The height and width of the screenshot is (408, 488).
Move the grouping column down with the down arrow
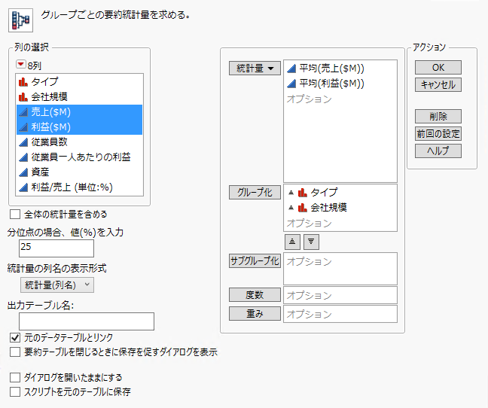[310, 241]
